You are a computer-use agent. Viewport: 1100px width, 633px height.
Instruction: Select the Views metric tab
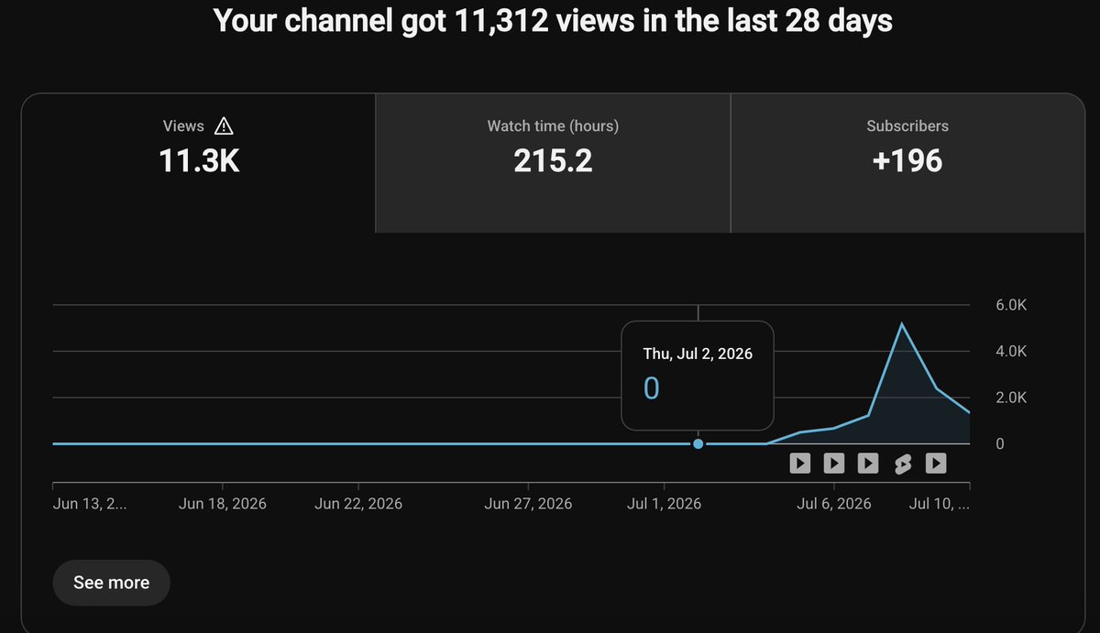click(199, 162)
